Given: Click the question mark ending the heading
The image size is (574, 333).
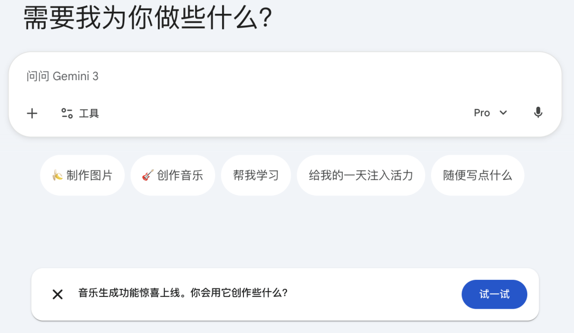Looking at the screenshot, I should click(266, 19).
